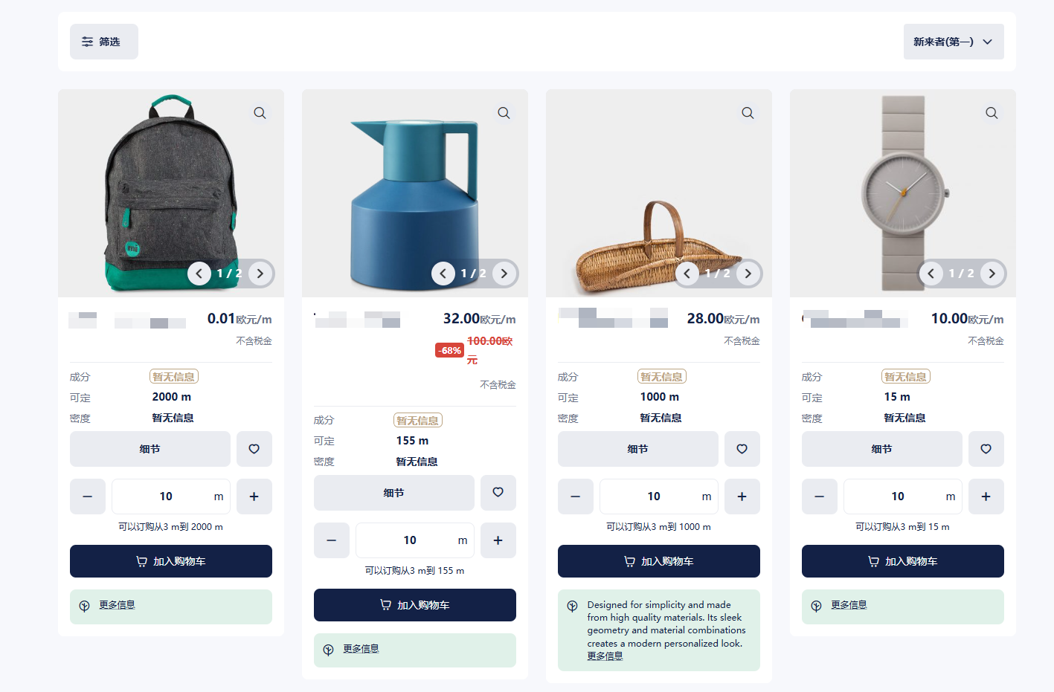Open 细节 details for the backpack
The image size is (1054, 692).
[x=150, y=449]
